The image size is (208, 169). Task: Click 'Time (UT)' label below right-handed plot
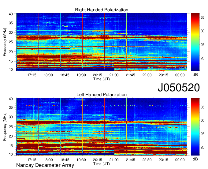click(x=102, y=79)
